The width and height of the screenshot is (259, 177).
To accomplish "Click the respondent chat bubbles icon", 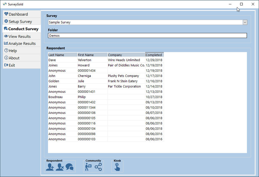I will tap(70, 167).
